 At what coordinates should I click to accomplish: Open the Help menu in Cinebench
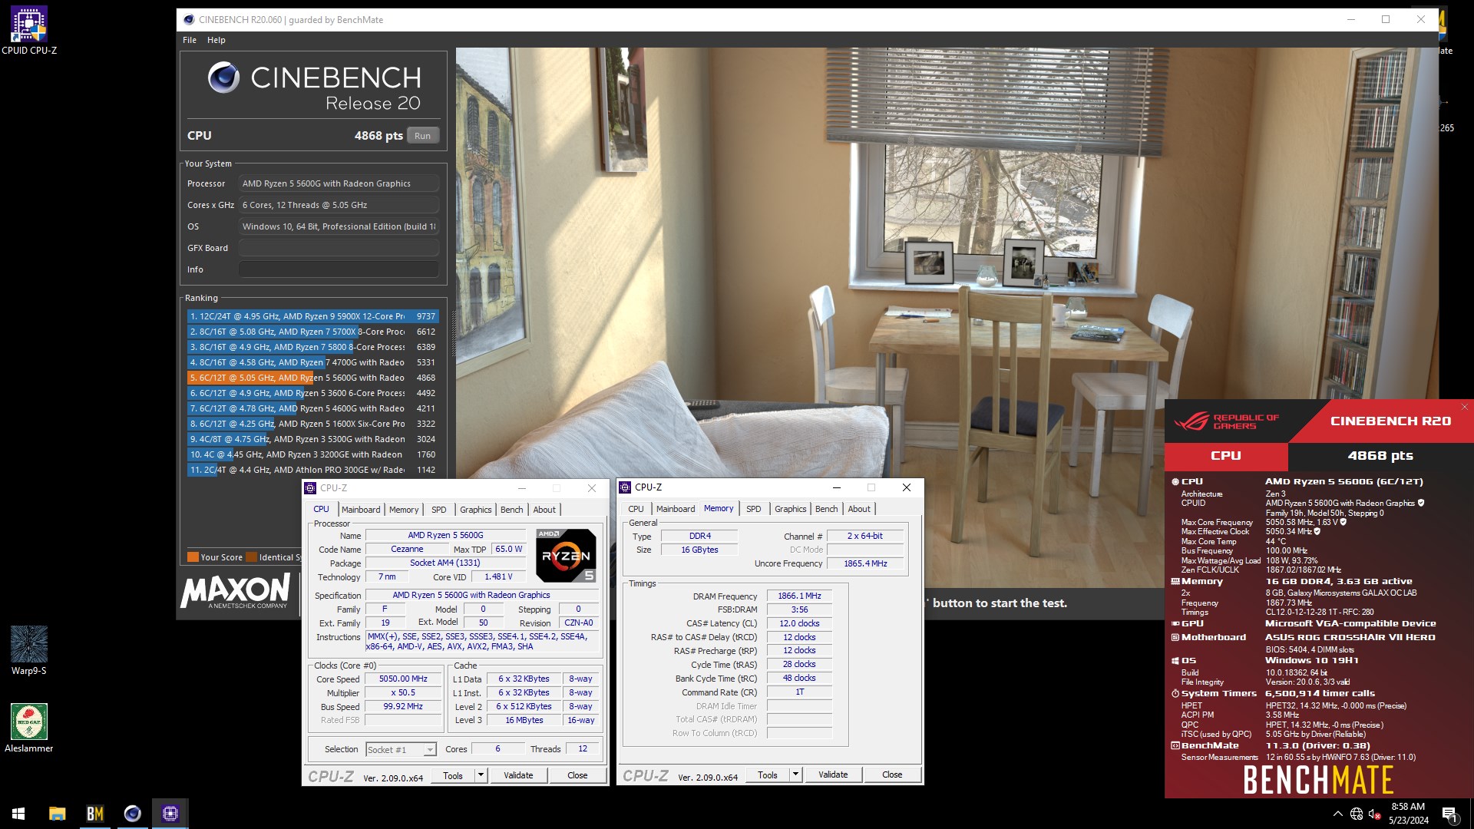point(216,40)
